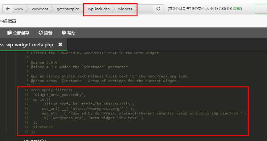This screenshot has height=141, width=267.
Task: Open 帮助 help in editor
Action: 68,33
